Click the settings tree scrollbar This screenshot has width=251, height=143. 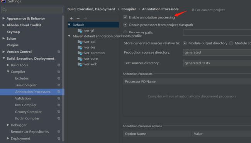63,78
